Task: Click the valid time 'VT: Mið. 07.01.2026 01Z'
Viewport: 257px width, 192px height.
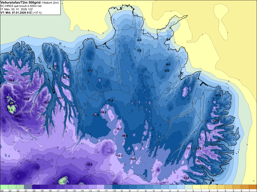Action: click(16, 13)
